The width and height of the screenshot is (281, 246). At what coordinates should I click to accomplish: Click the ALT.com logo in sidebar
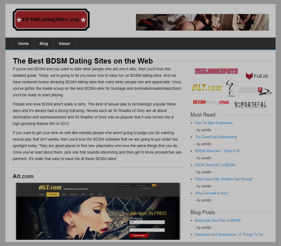(x=208, y=88)
